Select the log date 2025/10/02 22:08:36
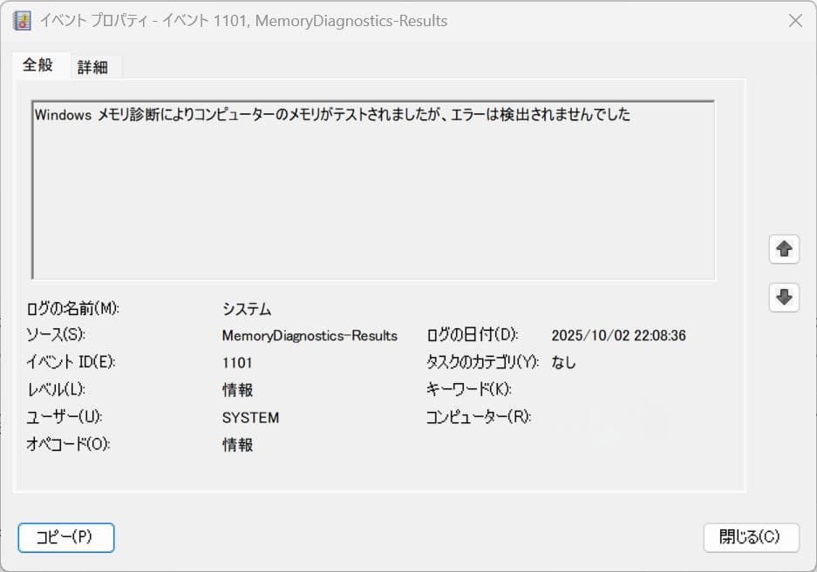Image resolution: width=817 pixels, height=572 pixels. (619, 335)
